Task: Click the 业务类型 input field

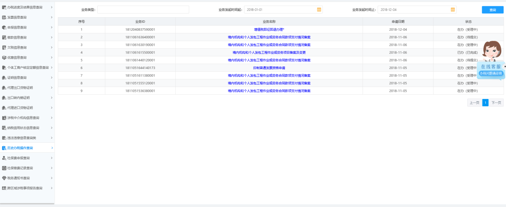Action: (x=143, y=10)
